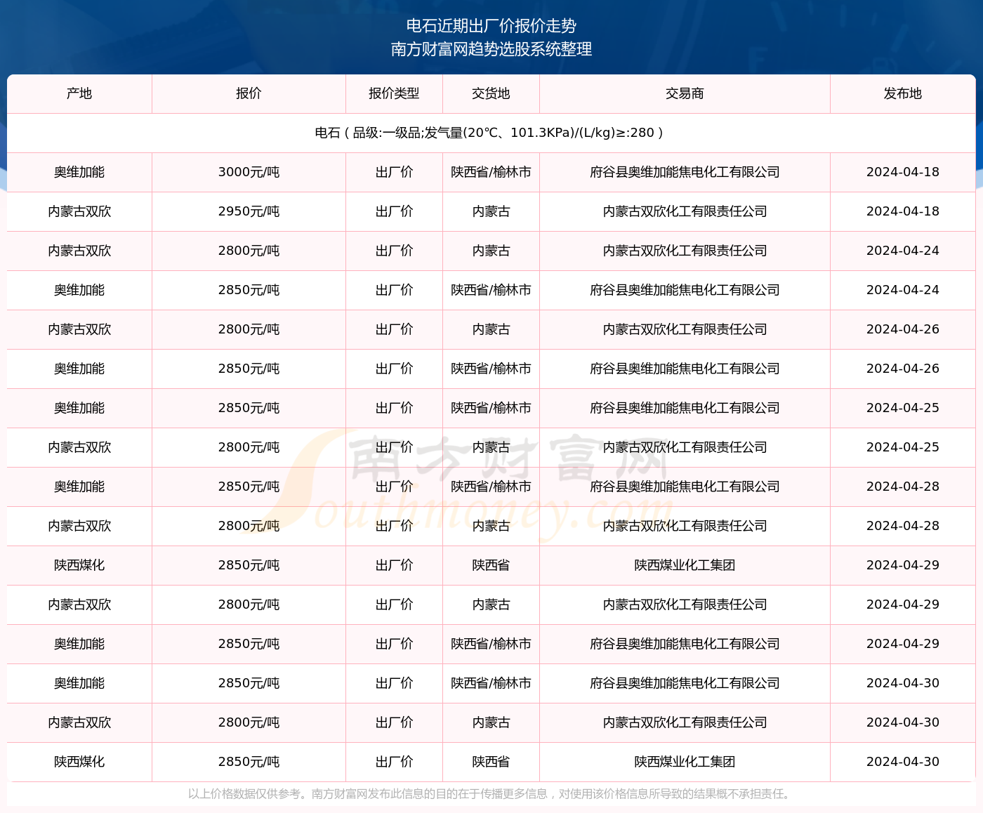Click 陕西煤业化工集团 in the 2024-04-29 row
The image size is (983, 813).
click(685, 565)
